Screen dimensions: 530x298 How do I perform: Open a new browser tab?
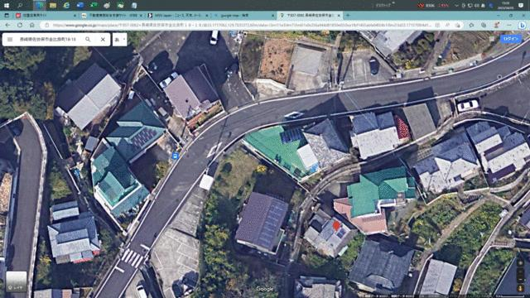348,16
